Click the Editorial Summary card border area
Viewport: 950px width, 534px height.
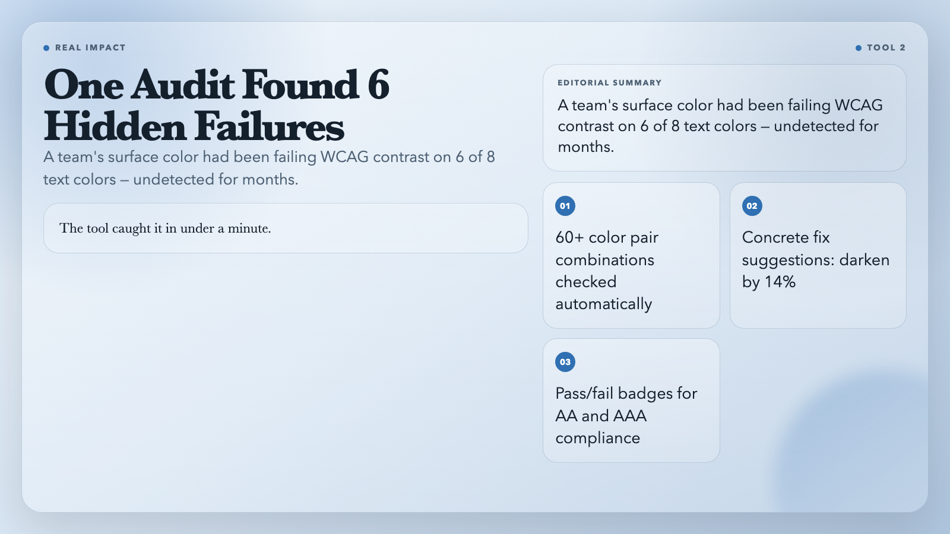[x=724, y=65]
